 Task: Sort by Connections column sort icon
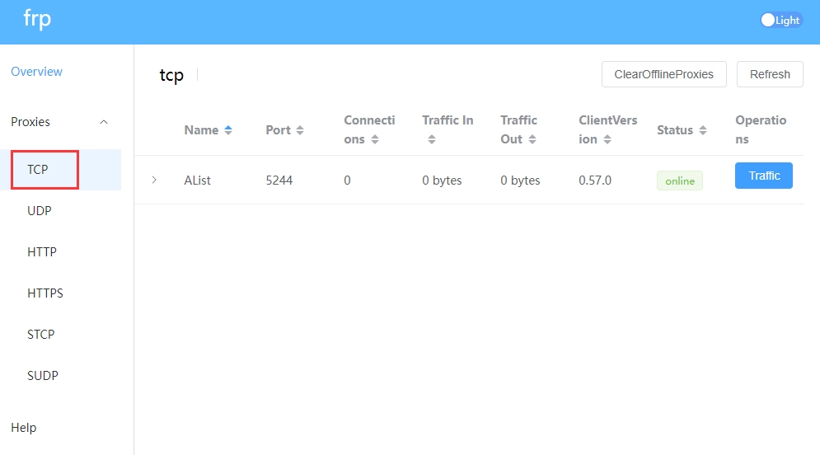[x=375, y=139]
